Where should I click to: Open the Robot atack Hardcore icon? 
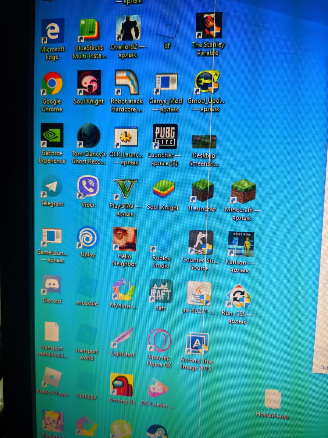coord(127,83)
